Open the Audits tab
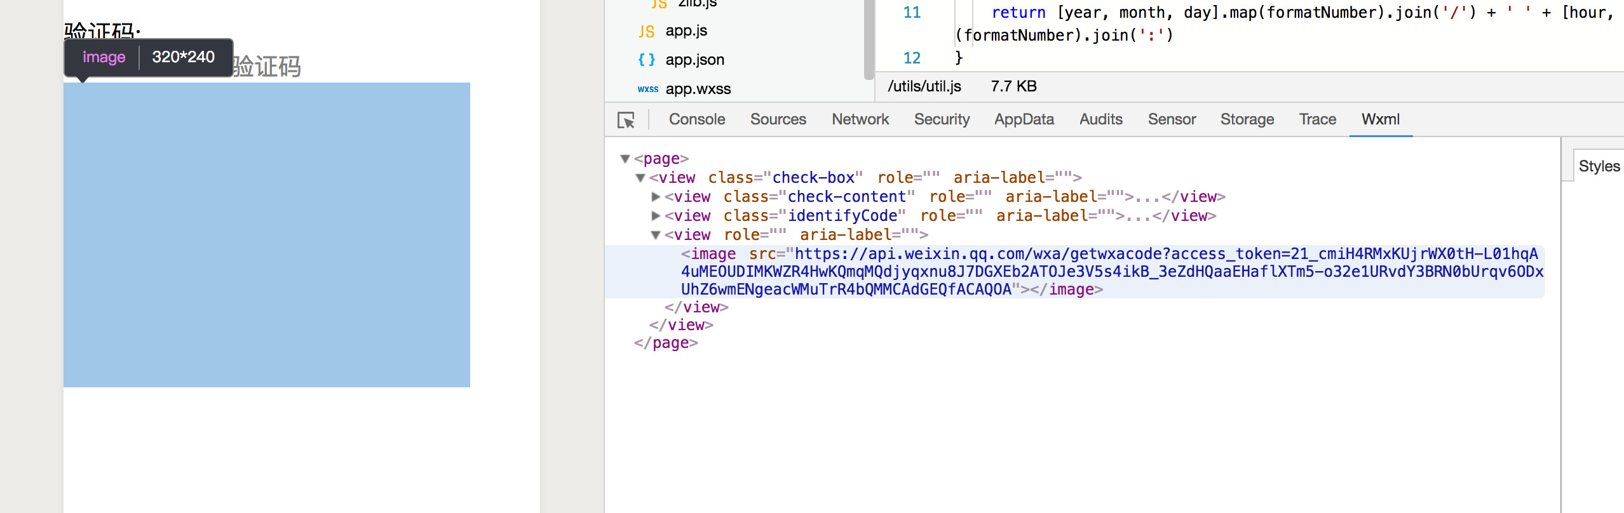The image size is (1624, 513). coord(1100,119)
